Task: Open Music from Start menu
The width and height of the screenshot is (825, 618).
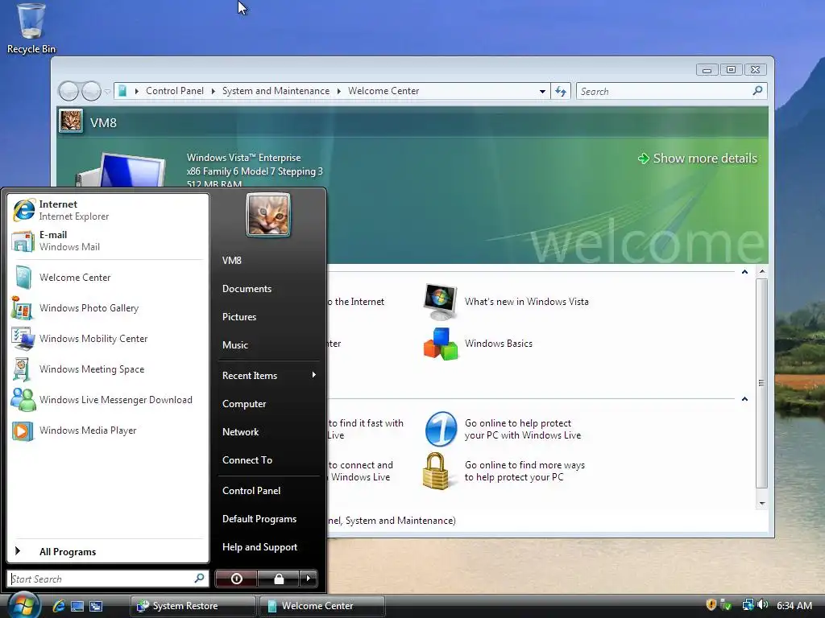Action: (268, 344)
